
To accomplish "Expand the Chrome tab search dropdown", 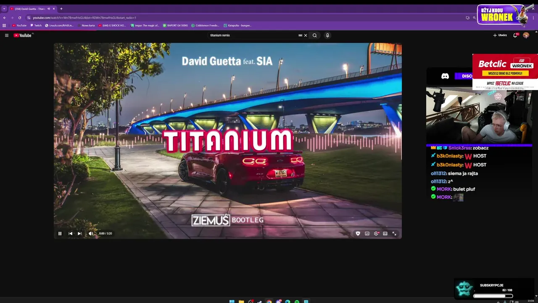I will pos(4,8).
